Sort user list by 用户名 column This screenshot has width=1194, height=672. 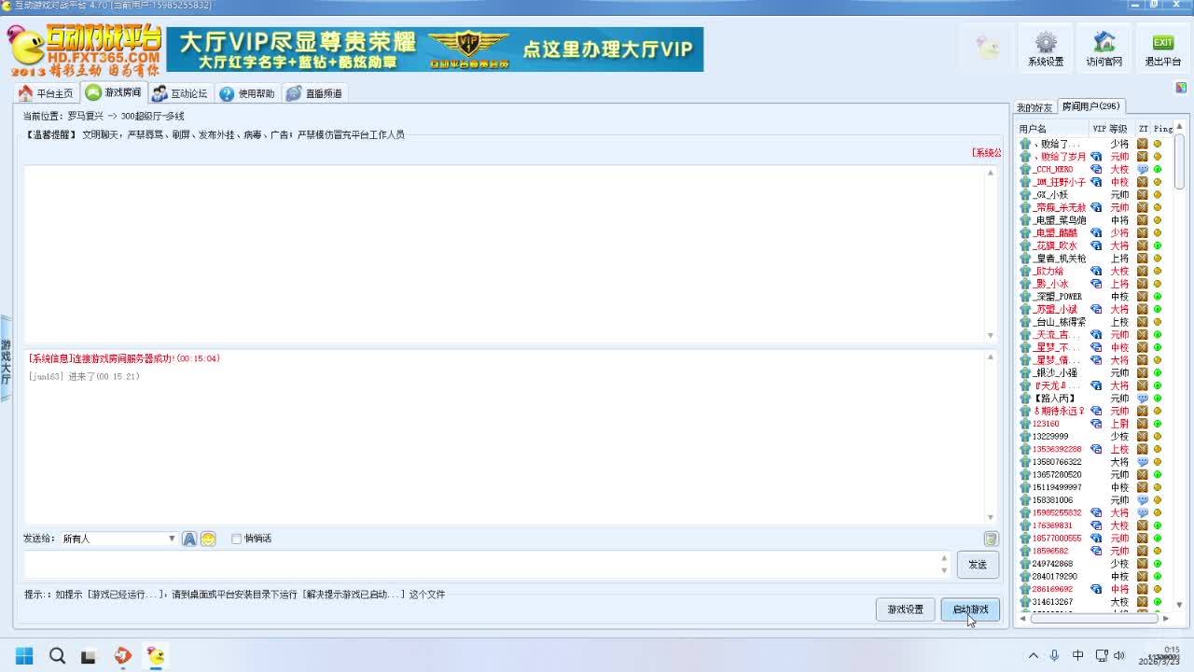(1051, 129)
